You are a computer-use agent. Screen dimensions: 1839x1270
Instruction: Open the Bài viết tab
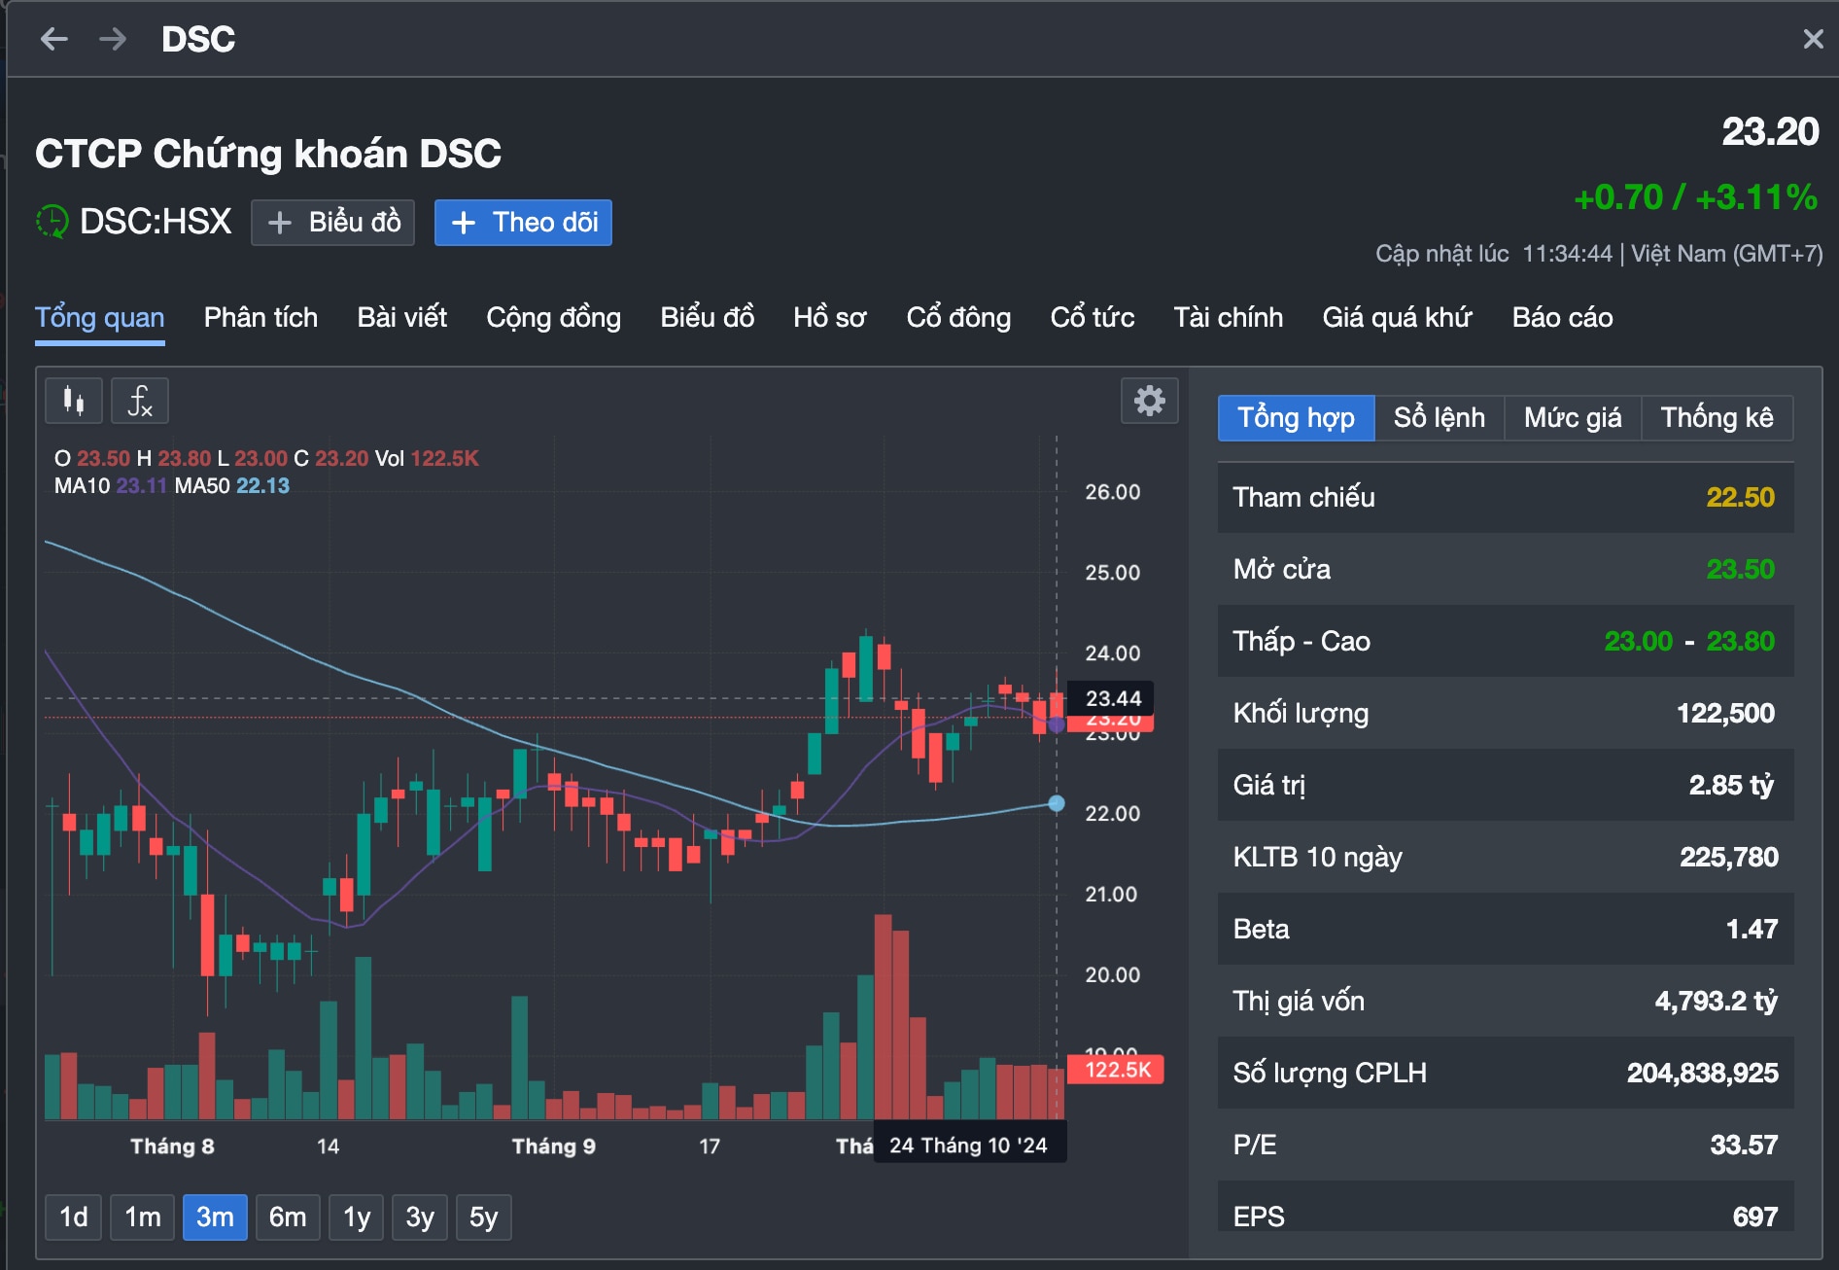pos(402,318)
